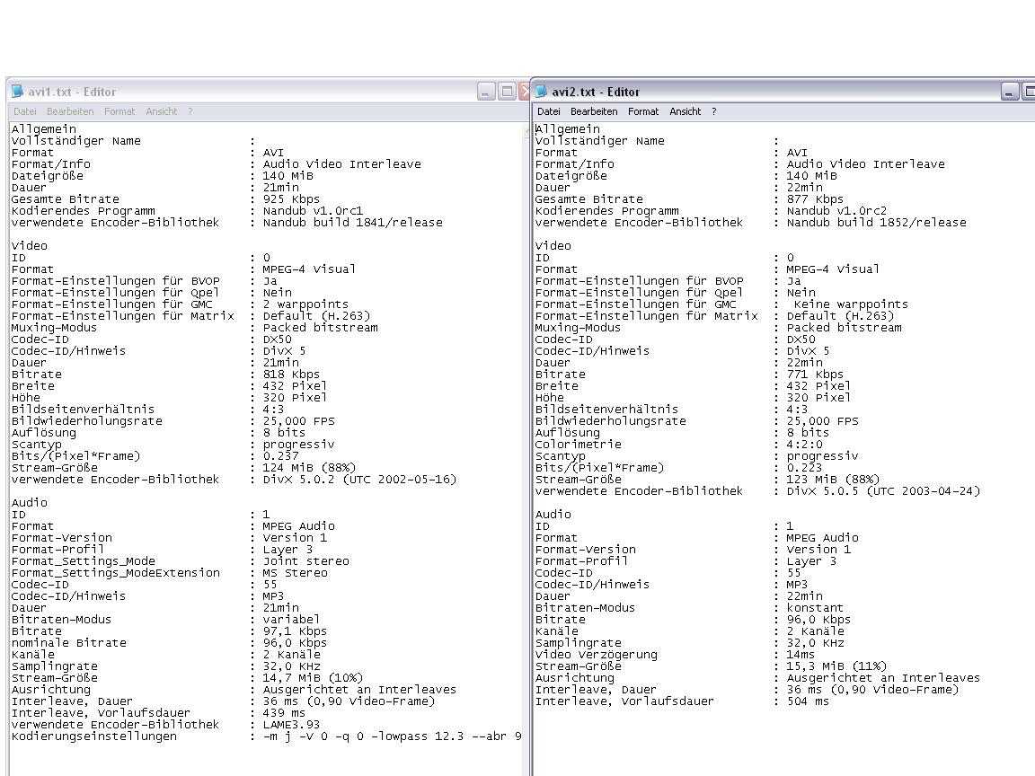Maximize the avi1.txt editor window
1035x776 pixels.
pos(506,92)
